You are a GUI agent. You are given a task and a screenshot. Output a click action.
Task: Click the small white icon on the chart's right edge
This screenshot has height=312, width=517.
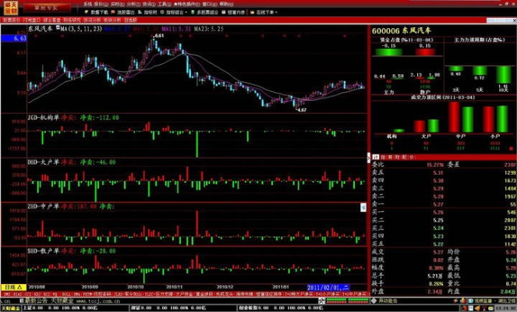coord(363,207)
